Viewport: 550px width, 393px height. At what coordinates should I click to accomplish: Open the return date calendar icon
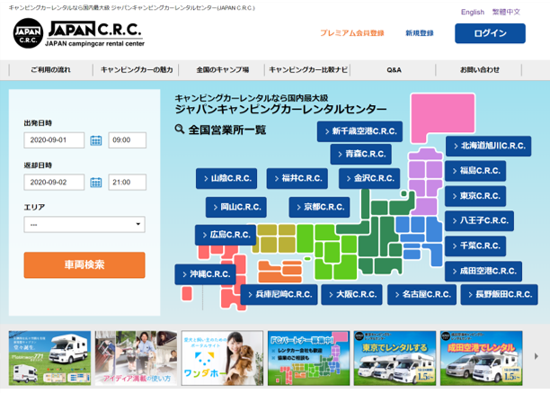pyautogui.click(x=96, y=183)
